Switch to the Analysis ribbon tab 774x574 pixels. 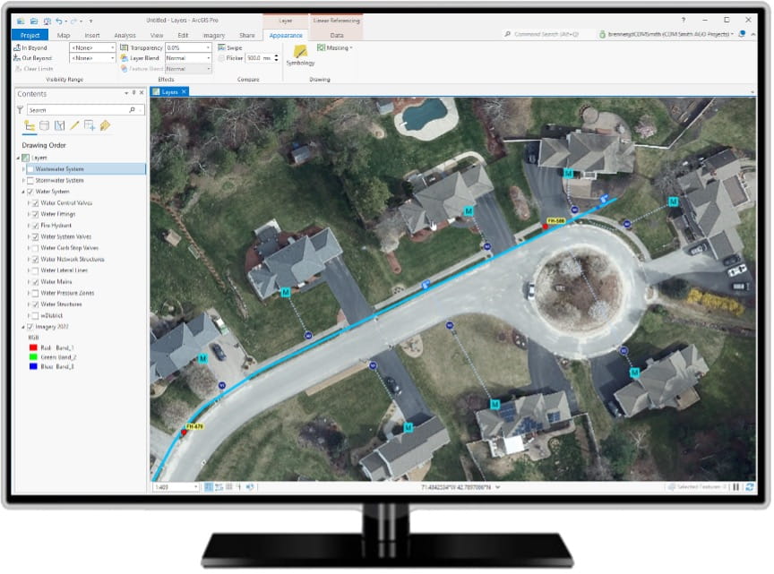point(125,35)
